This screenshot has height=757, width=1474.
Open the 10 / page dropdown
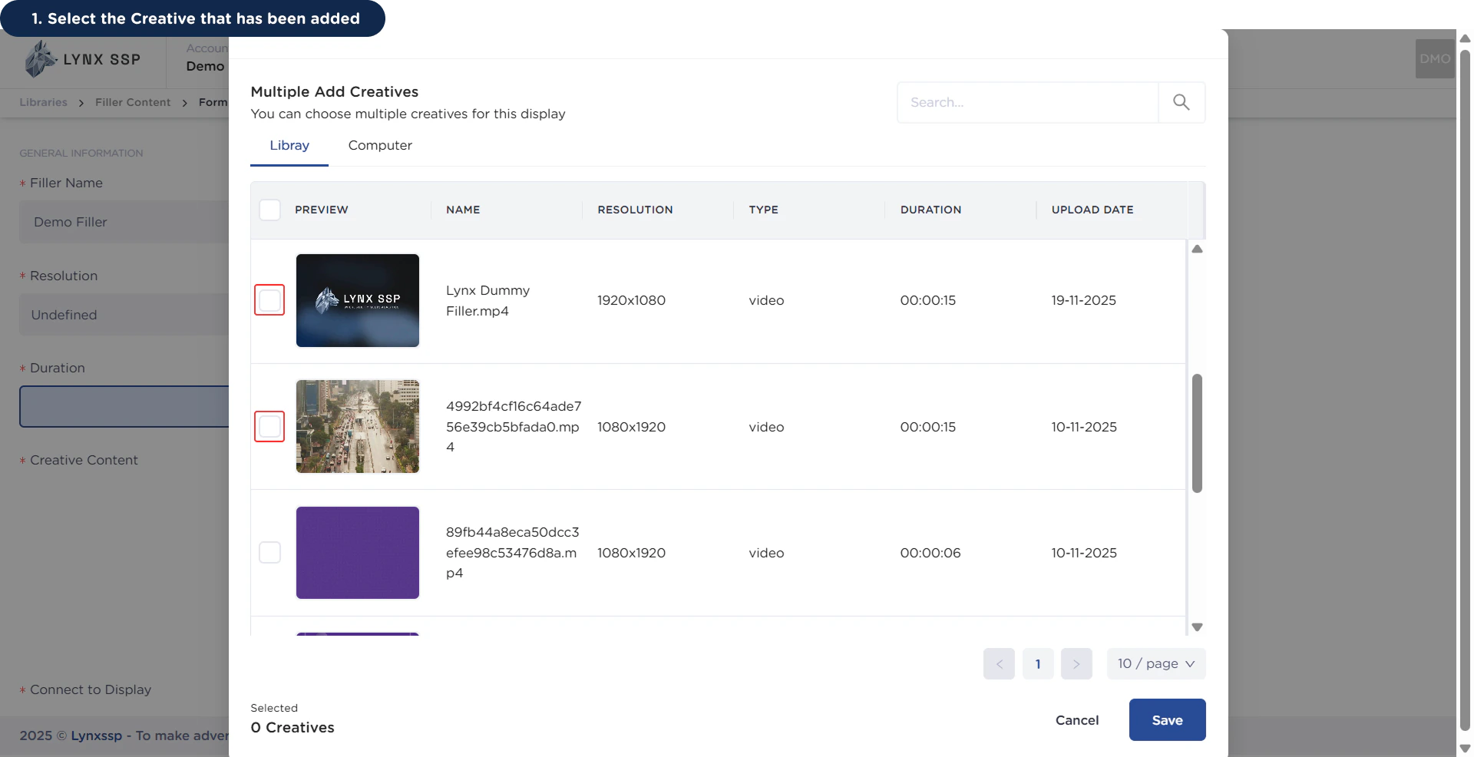[x=1156, y=663]
